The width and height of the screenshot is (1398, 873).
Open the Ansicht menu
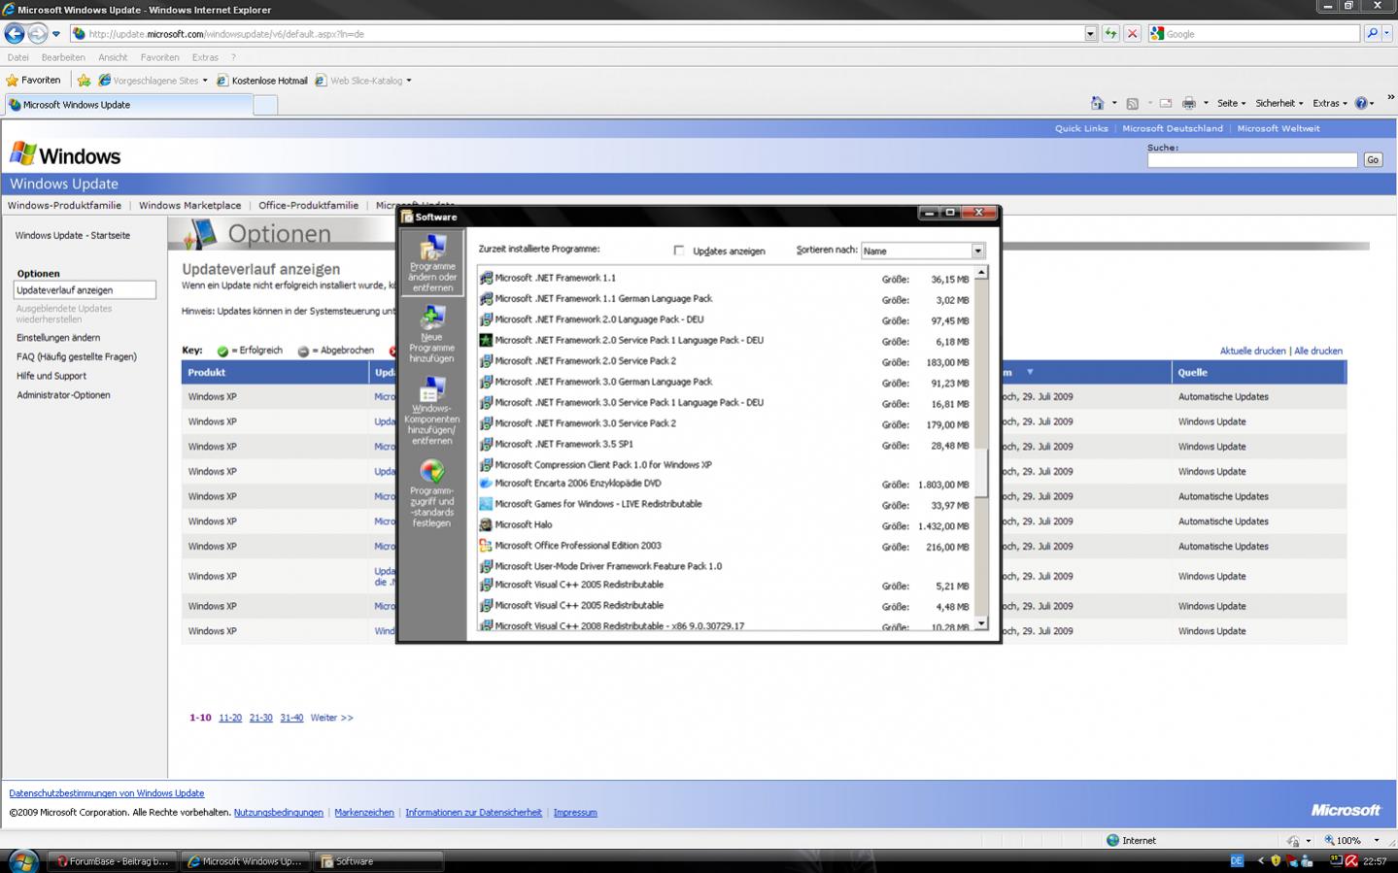coord(113,57)
